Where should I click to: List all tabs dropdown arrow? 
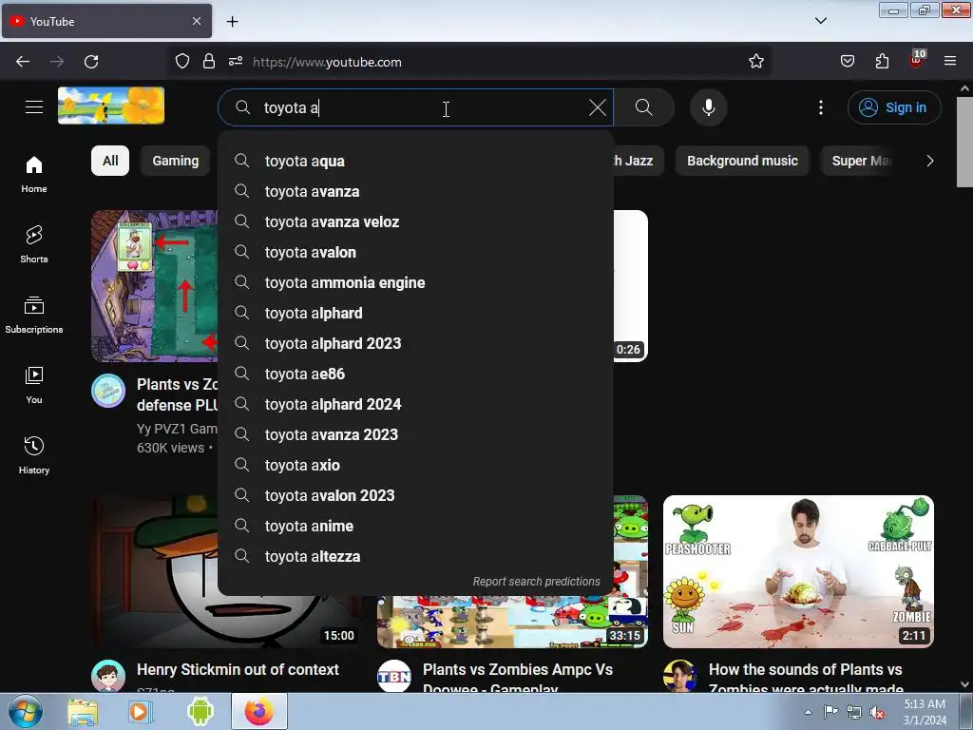(x=820, y=21)
